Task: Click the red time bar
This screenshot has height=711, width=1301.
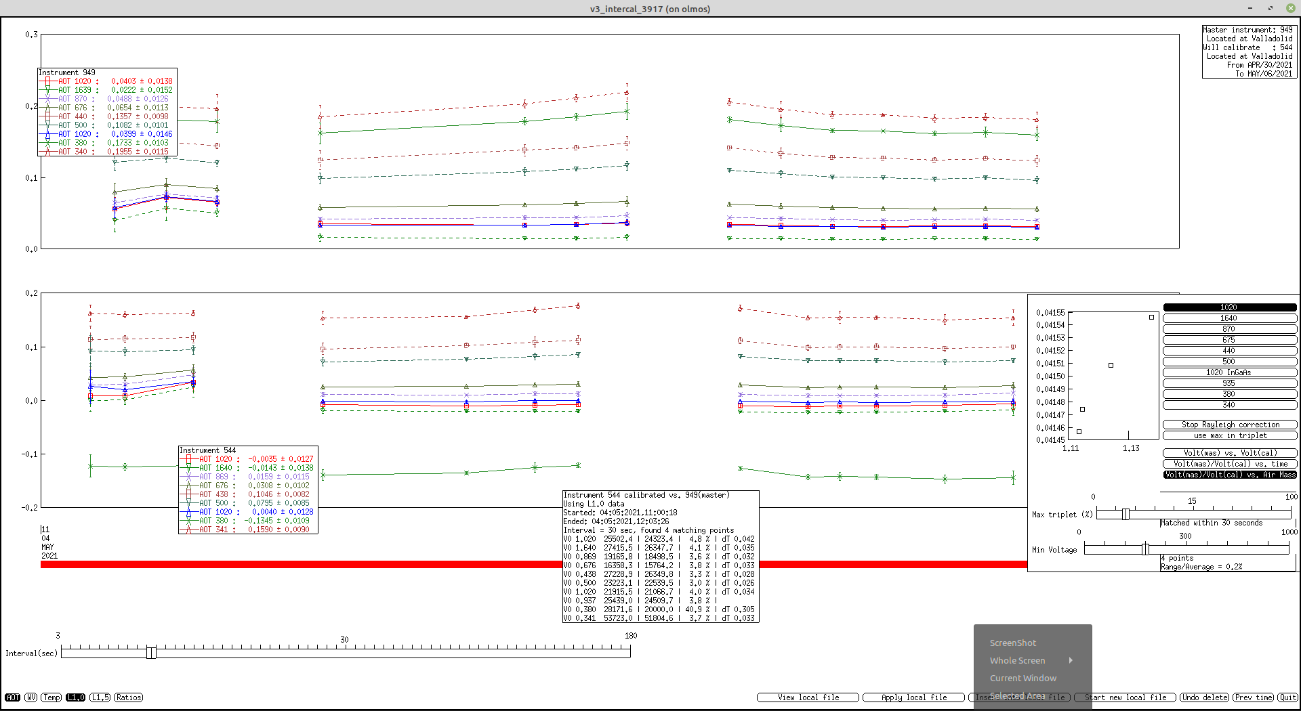Action: [534, 565]
